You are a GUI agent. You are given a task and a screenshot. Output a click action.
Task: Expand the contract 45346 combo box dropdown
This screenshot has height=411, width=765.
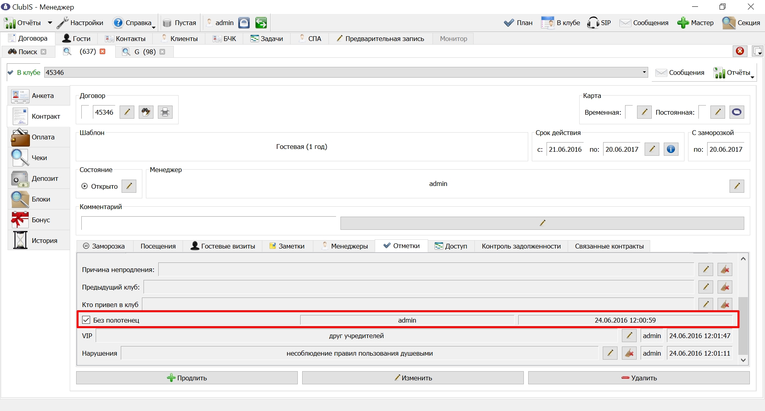(x=644, y=72)
